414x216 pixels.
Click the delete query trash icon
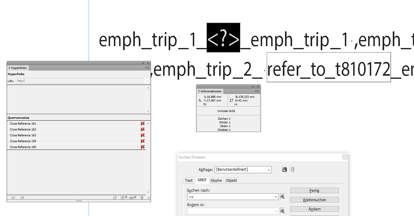[x=292, y=169]
